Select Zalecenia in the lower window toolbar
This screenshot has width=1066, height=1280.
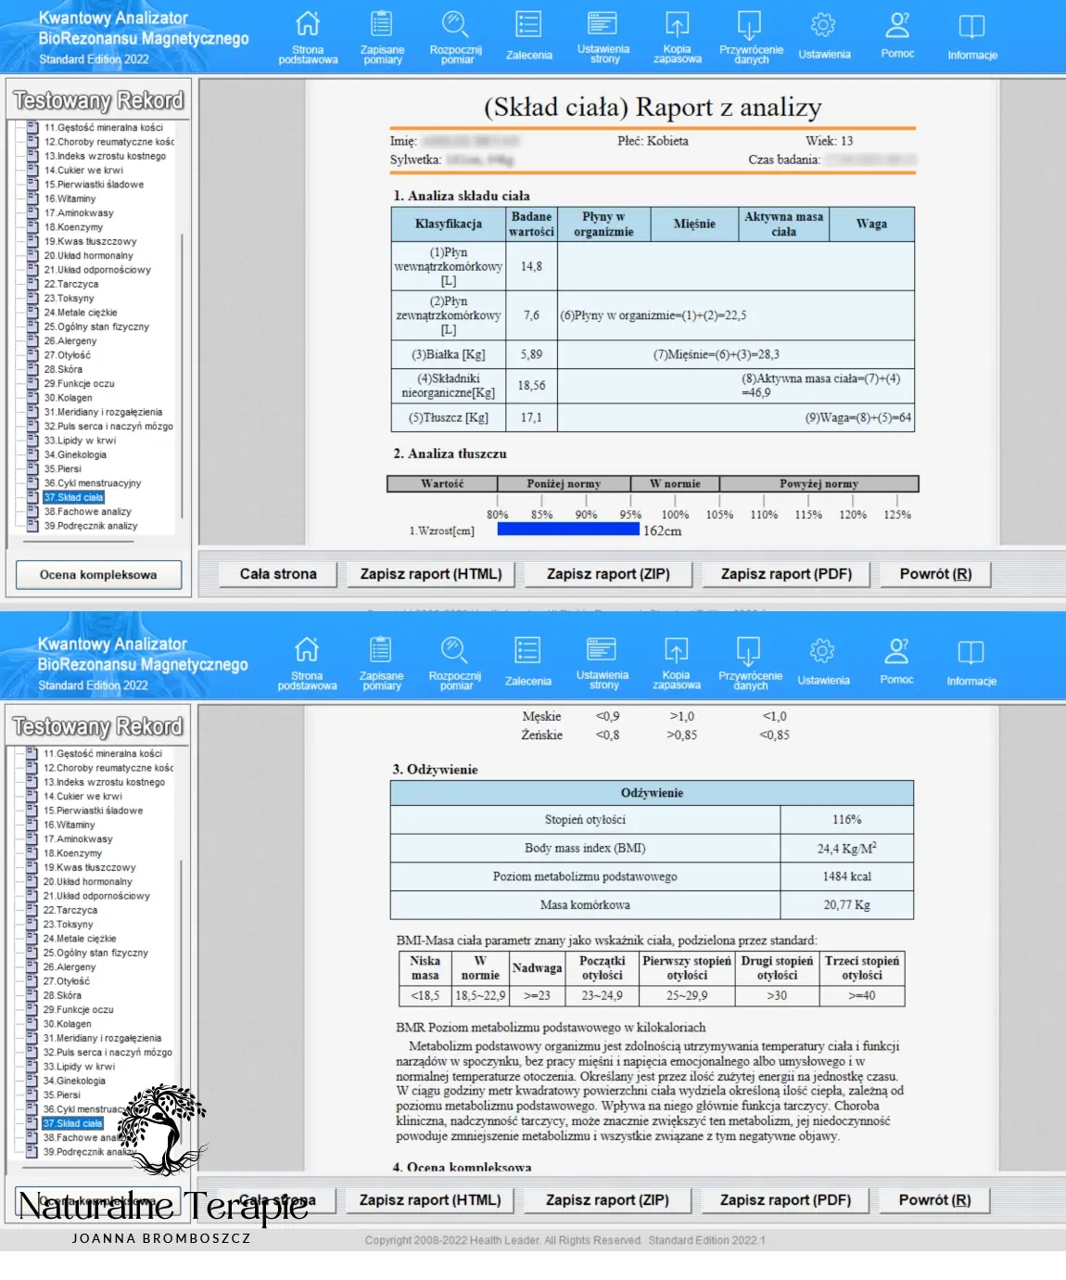click(528, 663)
